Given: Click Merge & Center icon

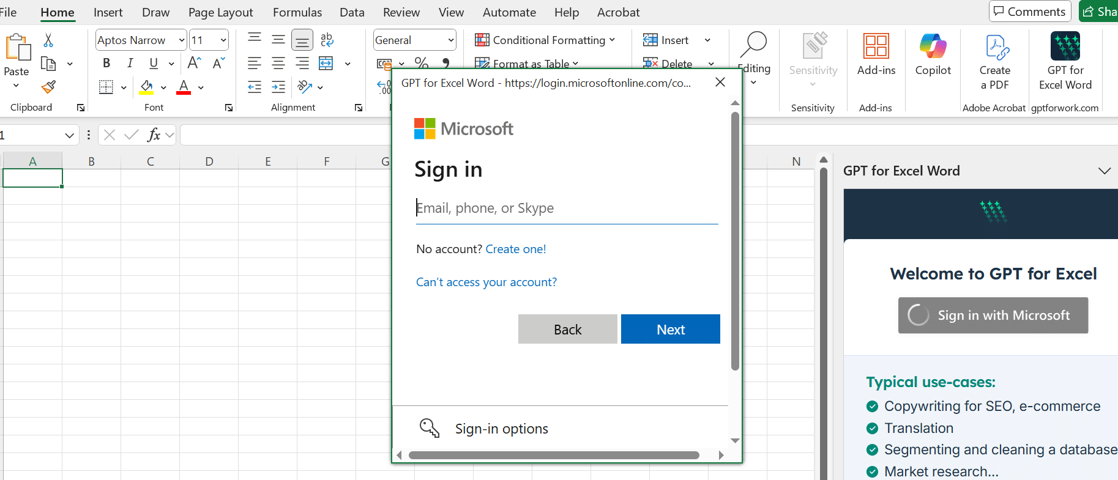Looking at the screenshot, I should click(x=326, y=63).
